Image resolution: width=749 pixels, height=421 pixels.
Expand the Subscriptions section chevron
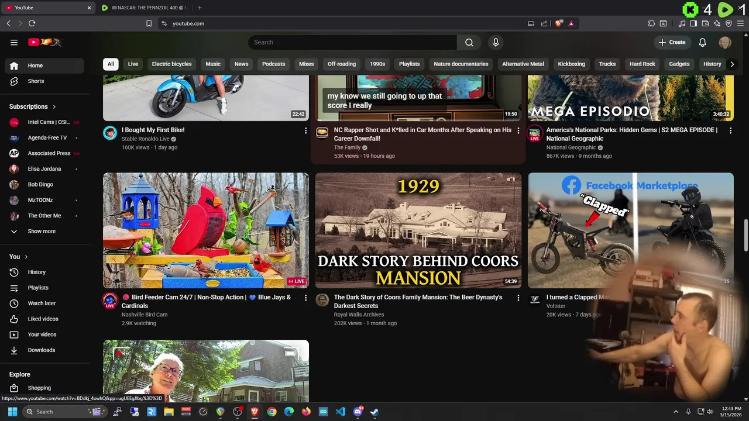point(54,106)
